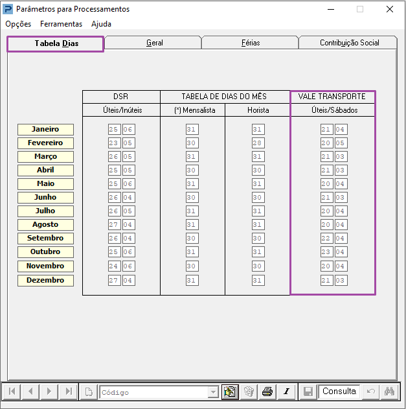Select Março DSR úteis field 26
Image resolution: width=406 pixels, height=409 pixels.
tap(115, 156)
